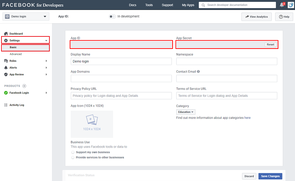
Task: Expand the Alerts submenu arrow
Action: coord(46,68)
